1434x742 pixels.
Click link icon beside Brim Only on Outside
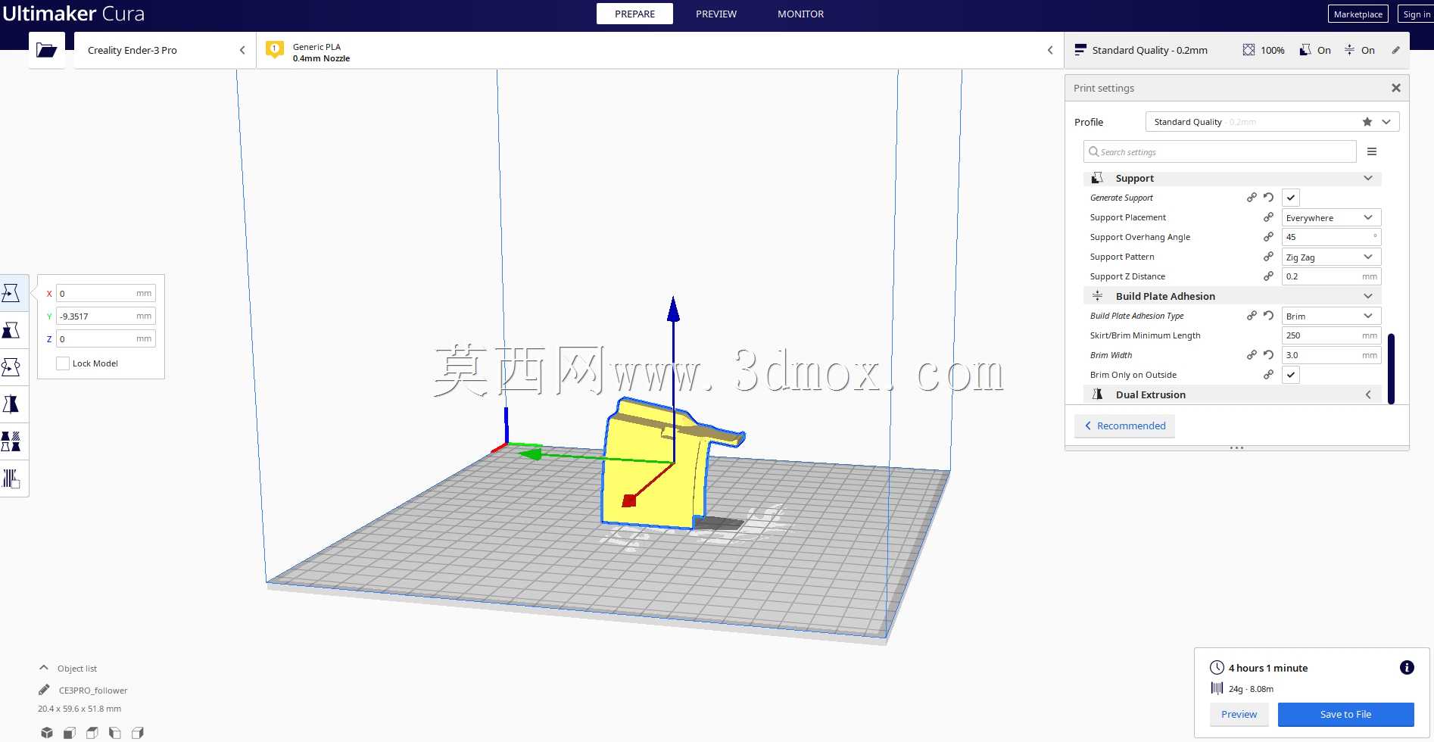[x=1268, y=375]
